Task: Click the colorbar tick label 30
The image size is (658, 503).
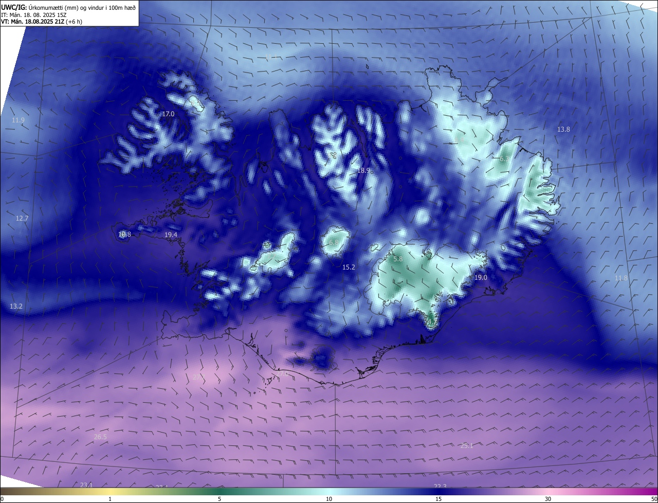Action: 548,499
